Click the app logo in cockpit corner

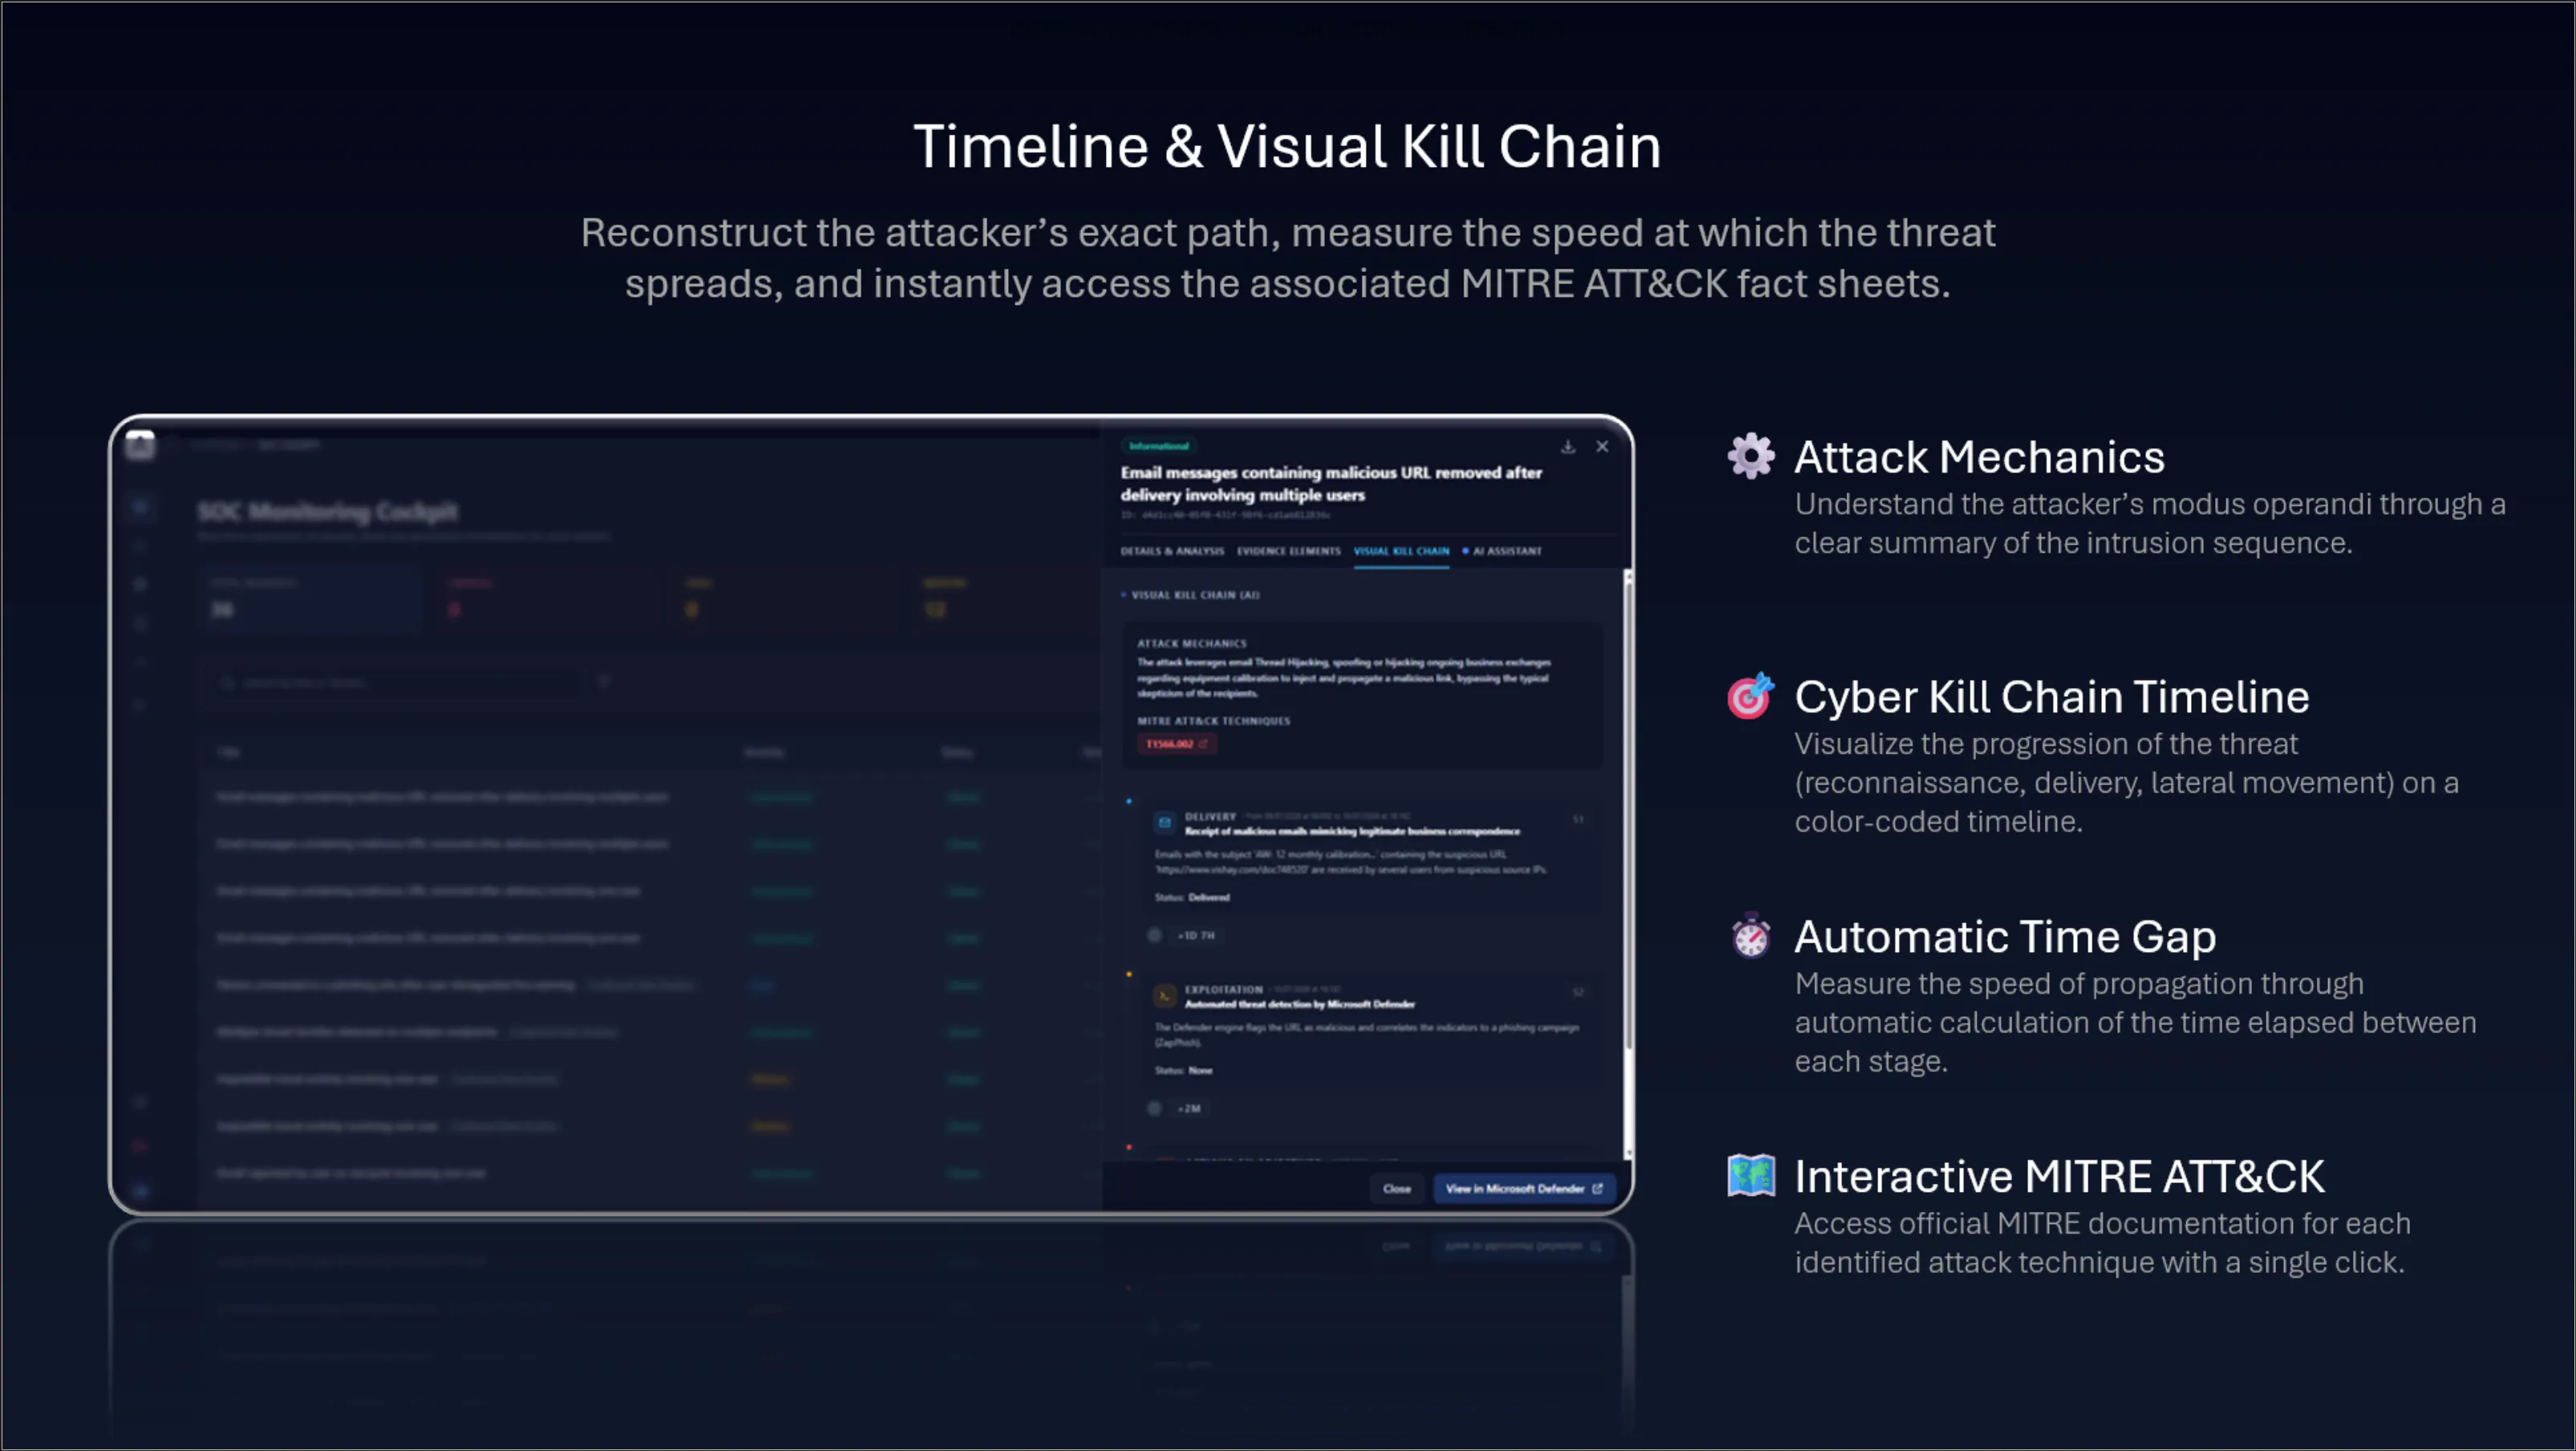point(140,446)
